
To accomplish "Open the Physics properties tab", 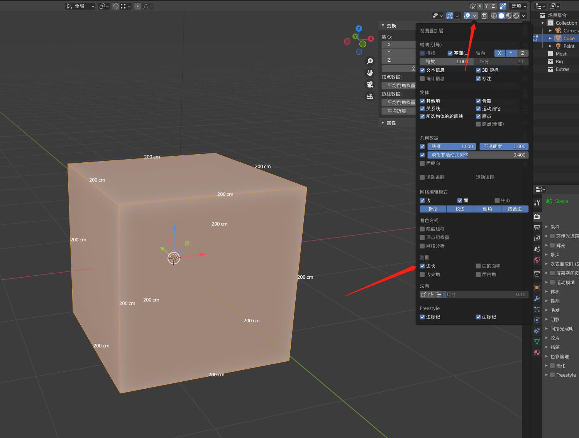I will (537, 320).
